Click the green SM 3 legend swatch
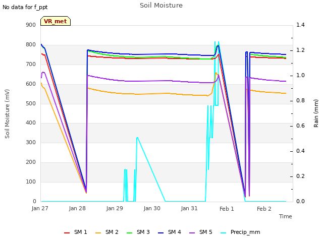The image size is (323, 242). 130,233
